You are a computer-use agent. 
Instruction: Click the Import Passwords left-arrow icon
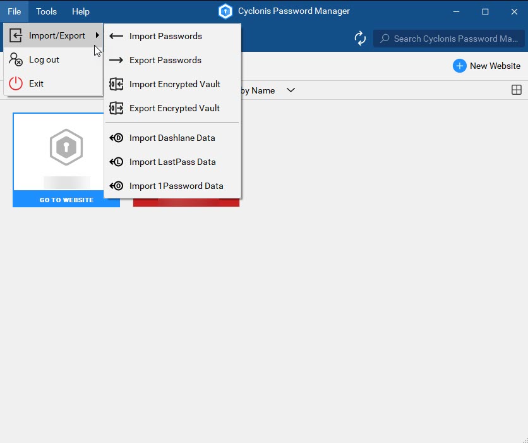tap(116, 36)
